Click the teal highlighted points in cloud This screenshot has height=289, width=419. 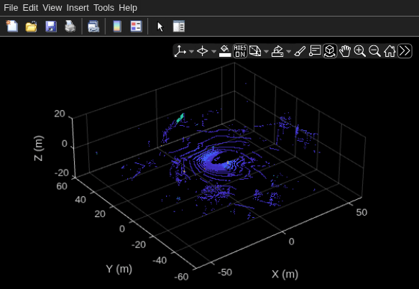click(x=180, y=118)
